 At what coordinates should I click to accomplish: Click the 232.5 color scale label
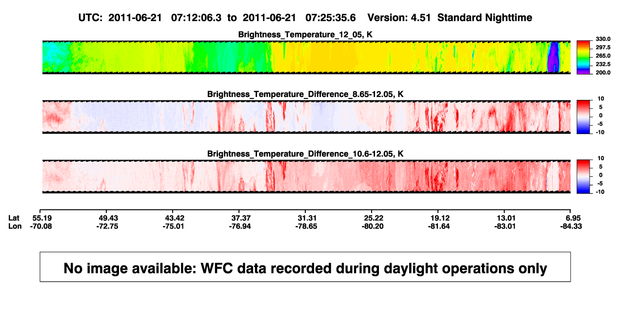604,64
